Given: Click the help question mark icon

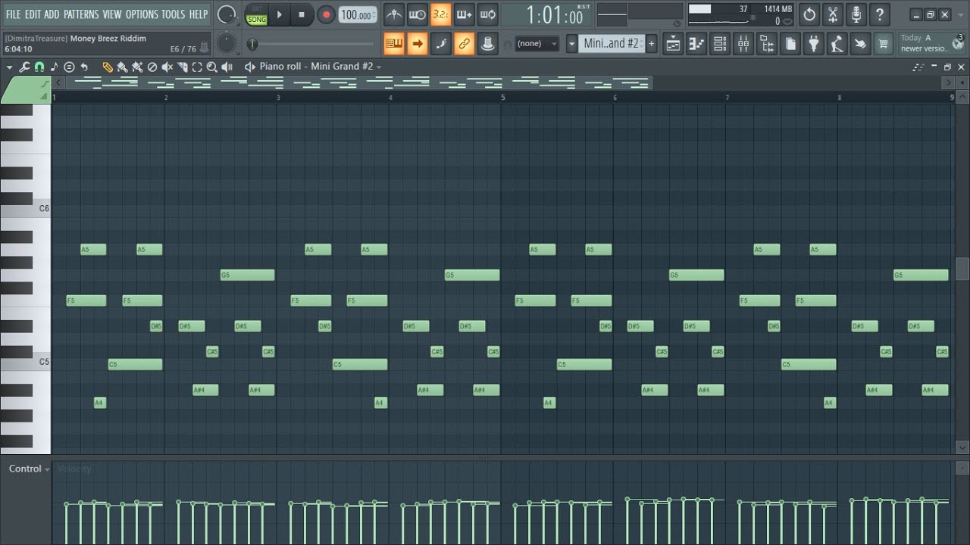Looking at the screenshot, I should click(880, 14).
